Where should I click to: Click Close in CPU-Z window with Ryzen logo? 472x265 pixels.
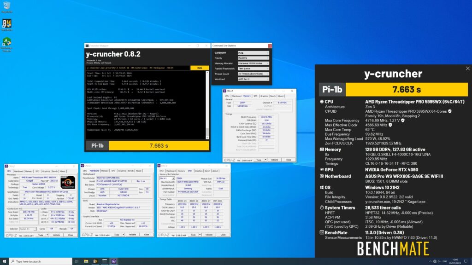(x=71, y=235)
